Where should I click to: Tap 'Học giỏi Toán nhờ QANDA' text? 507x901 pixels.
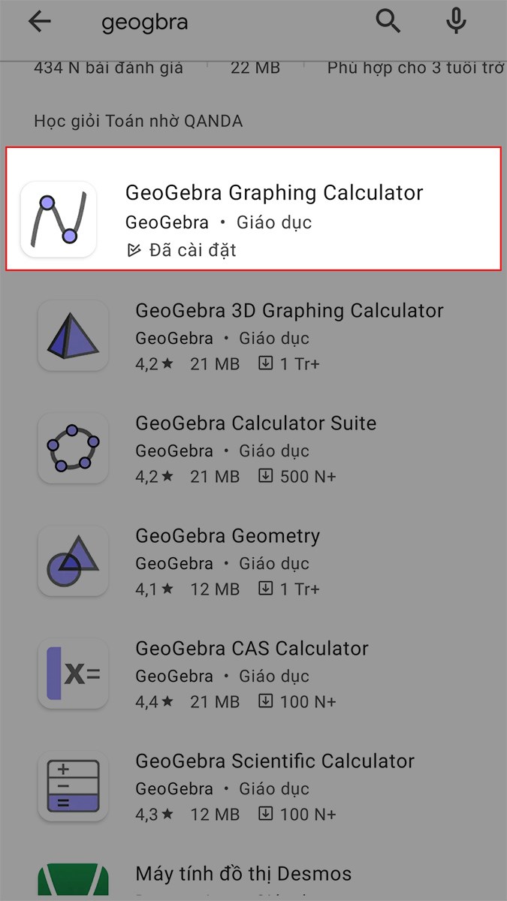(x=138, y=121)
